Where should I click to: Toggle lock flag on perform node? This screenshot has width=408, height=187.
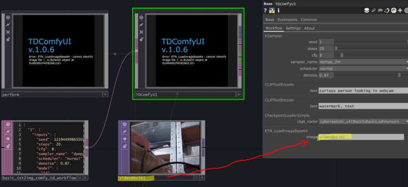coord(8,39)
